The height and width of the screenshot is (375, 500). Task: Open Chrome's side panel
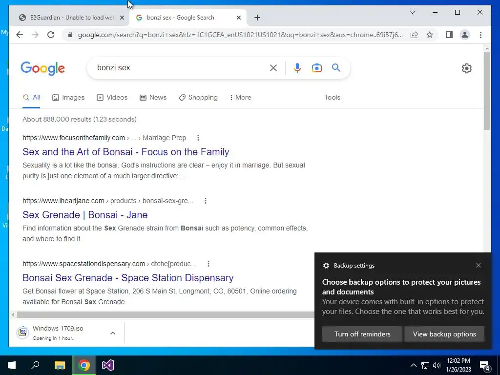tap(449, 35)
